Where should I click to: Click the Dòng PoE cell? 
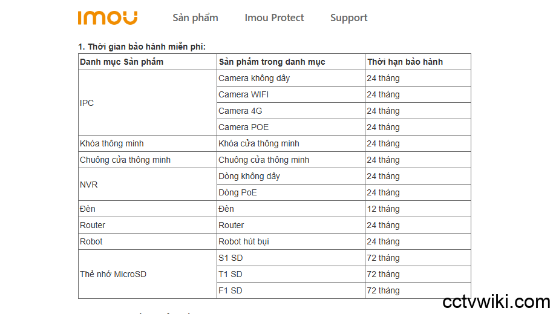238,192
